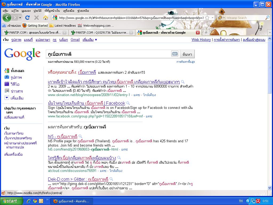Image resolution: width=273 pixels, height=205 pixels.
Task: Open a new tab with the plus button
Action: (x=206, y=33)
